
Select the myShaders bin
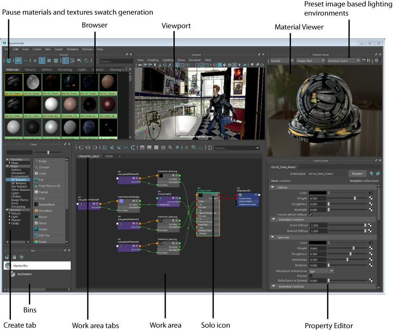[x=25, y=274]
